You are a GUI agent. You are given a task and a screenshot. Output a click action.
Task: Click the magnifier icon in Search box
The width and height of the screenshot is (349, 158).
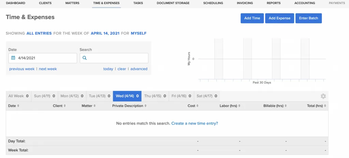(x=85, y=58)
